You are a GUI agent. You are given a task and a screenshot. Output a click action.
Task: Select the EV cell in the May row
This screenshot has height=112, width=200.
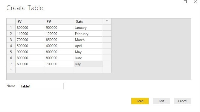point(30,52)
